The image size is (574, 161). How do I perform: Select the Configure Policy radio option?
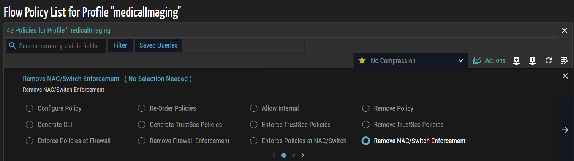click(29, 108)
